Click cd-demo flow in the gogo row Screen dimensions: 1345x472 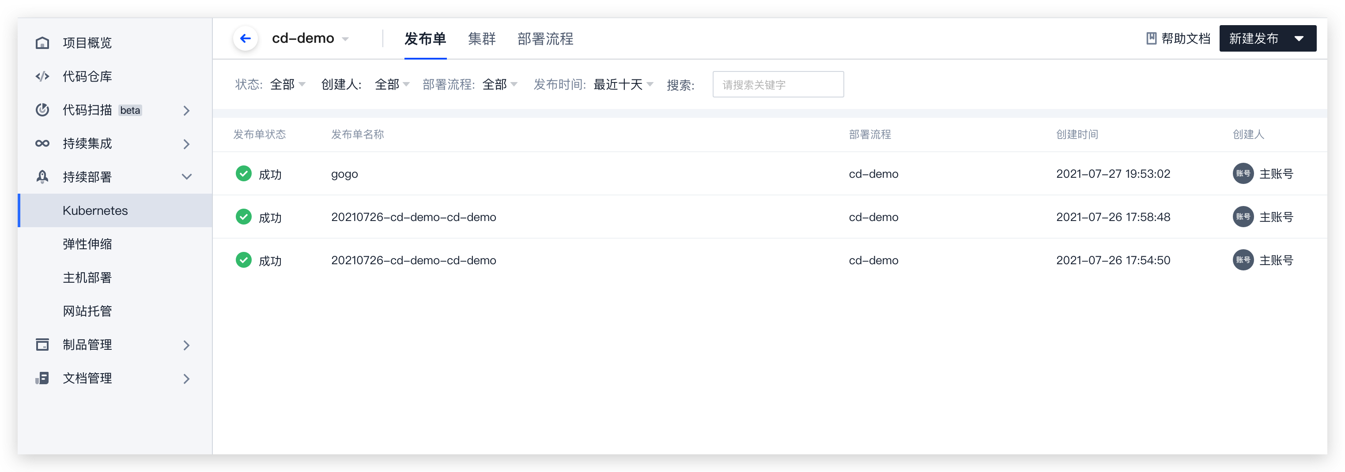873,174
